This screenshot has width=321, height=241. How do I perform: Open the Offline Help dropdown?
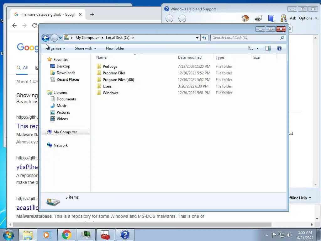click(x=300, y=198)
